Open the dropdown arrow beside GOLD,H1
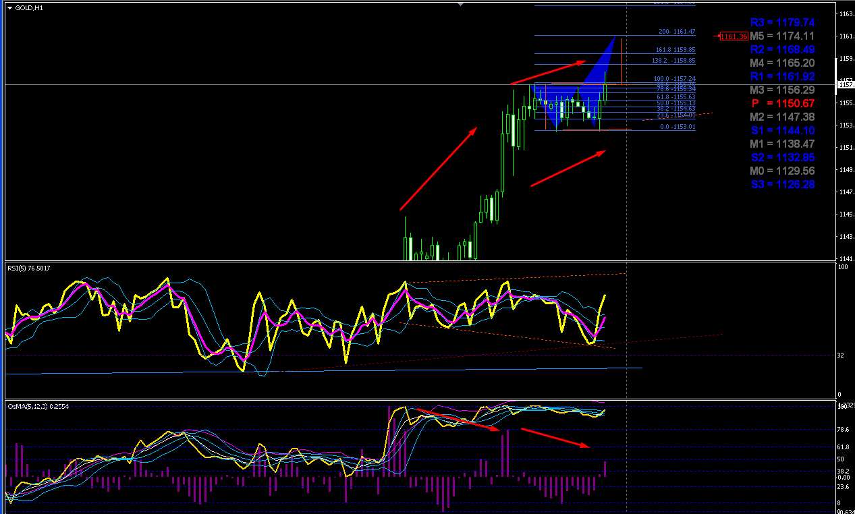This screenshot has height=514, width=855. 9,8
